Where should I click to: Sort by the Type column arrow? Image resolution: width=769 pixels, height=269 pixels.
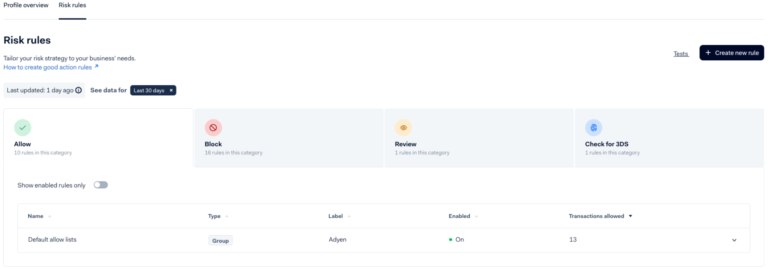[227, 216]
